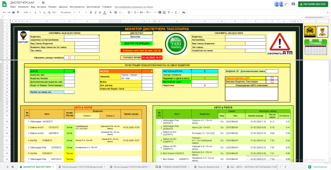This screenshot has width=331, height=170.
Task: Open the АИ - Нал fuel dropdown
Action: (x=140, y=78)
